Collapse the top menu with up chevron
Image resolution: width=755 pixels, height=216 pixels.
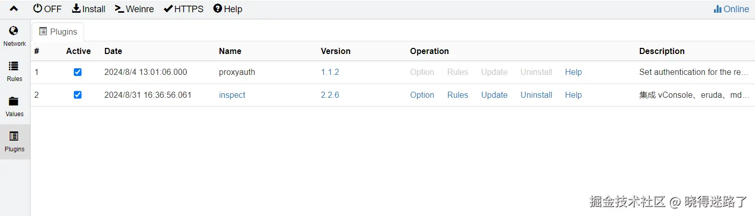14,9
